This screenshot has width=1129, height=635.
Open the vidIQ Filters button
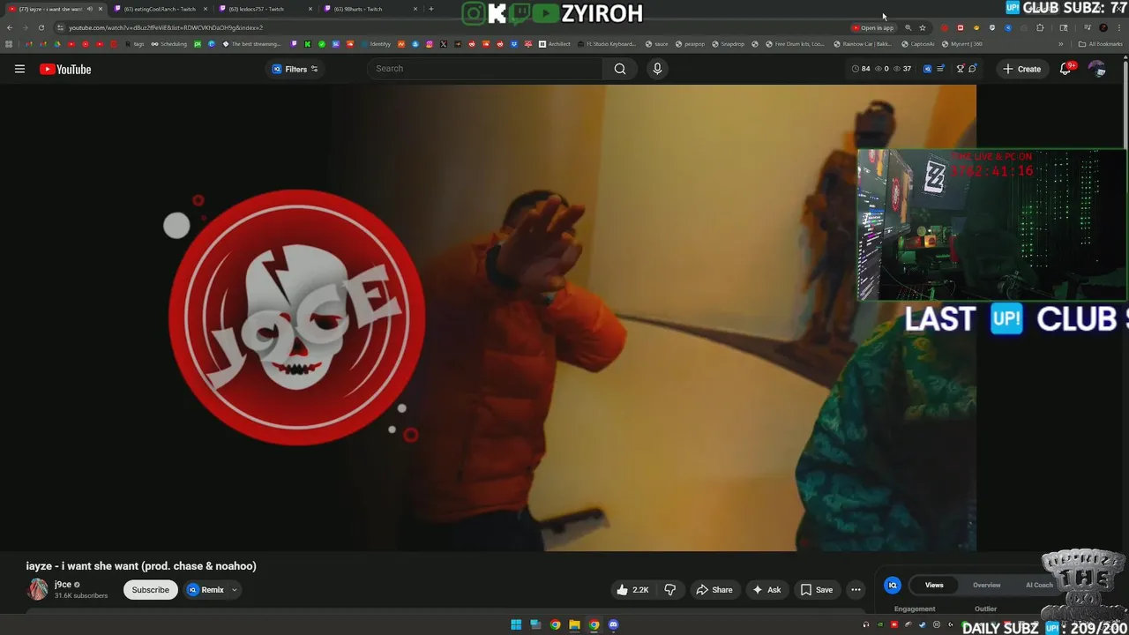(295, 69)
